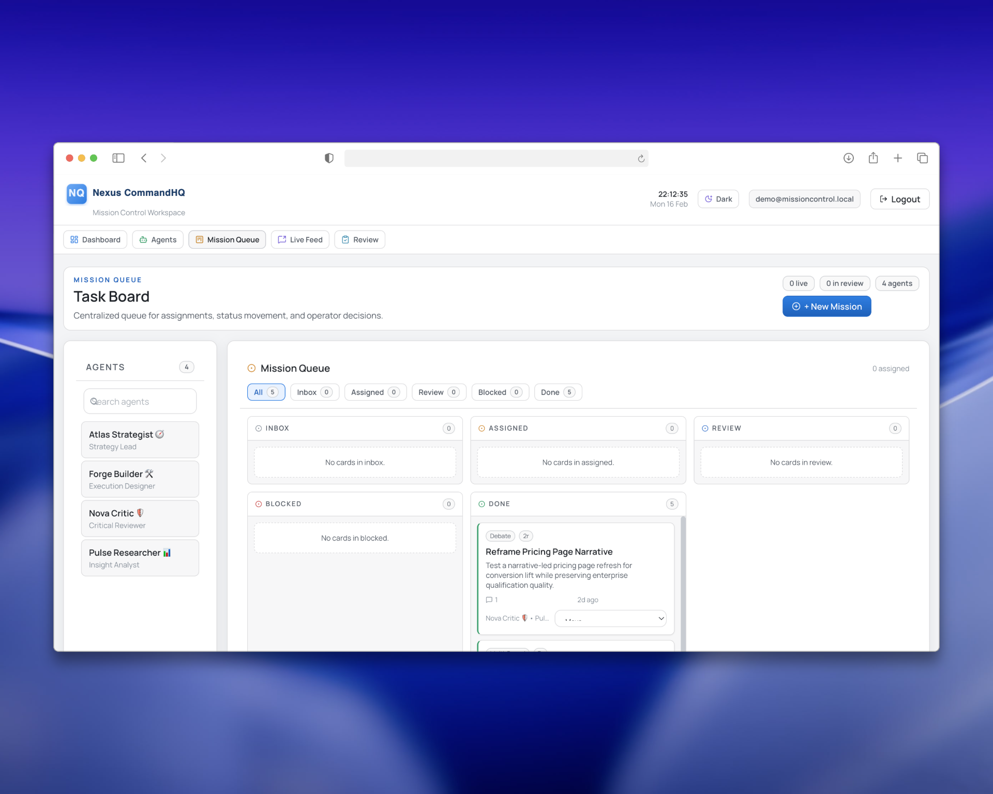
Task: Click the Logout button
Action: coord(899,199)
